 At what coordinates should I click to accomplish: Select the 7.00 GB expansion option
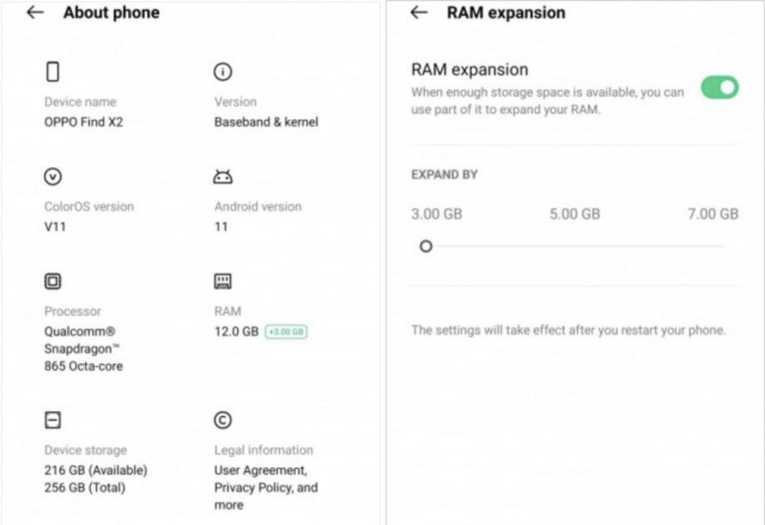coord(713,214)
